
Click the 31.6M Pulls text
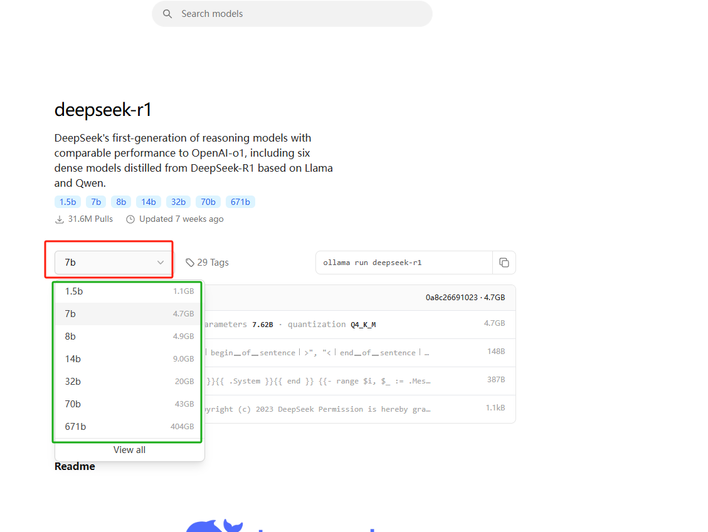[x=90, y=219]
